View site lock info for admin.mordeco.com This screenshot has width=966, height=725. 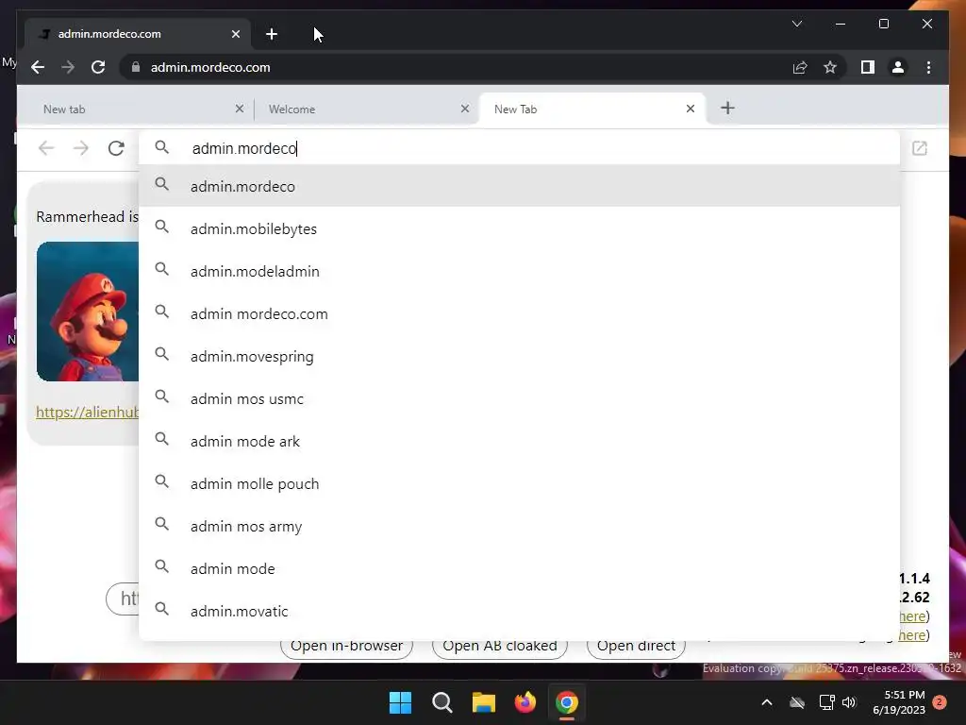(136, 67)
